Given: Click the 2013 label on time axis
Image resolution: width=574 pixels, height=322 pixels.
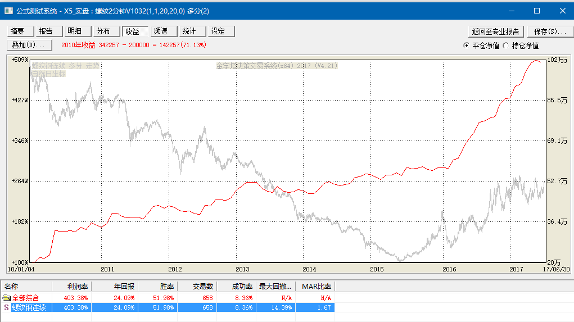Looking at the screenshot, I should click(242, 269).
